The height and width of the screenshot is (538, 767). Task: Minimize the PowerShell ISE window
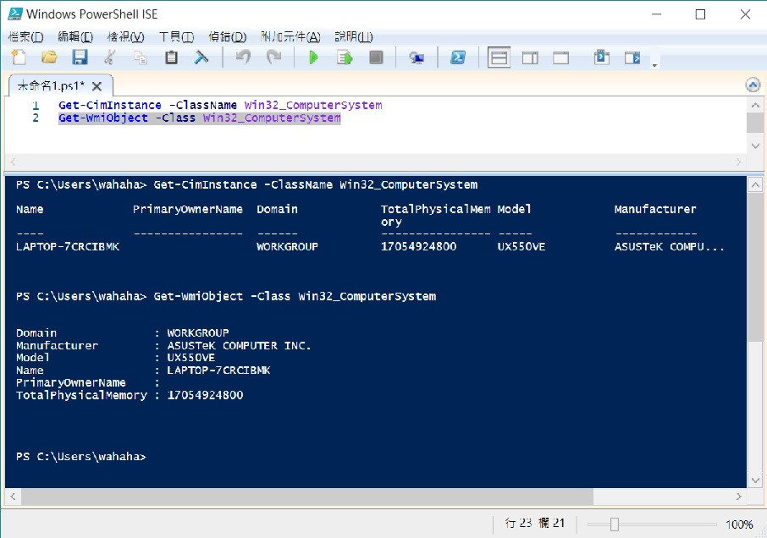[656, 14]
